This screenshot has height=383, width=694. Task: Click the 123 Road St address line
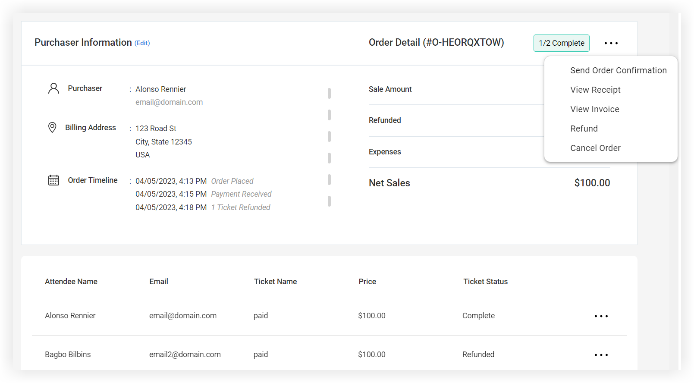(156, 129)
